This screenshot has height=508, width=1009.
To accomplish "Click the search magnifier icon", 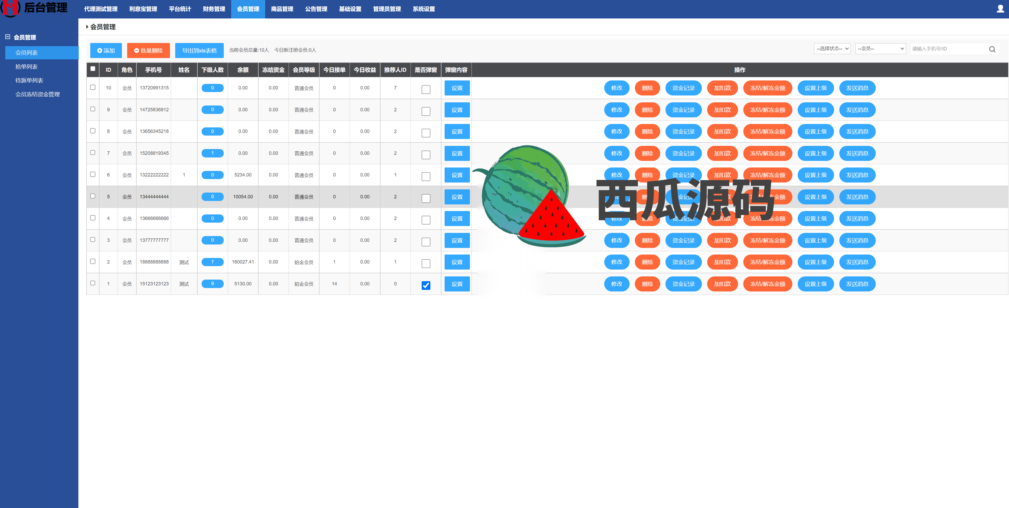I will (x=992, y=49).
